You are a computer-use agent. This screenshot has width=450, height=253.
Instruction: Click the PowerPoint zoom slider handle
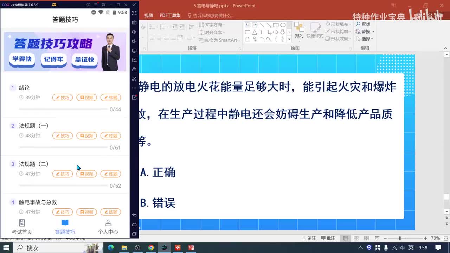400,238
